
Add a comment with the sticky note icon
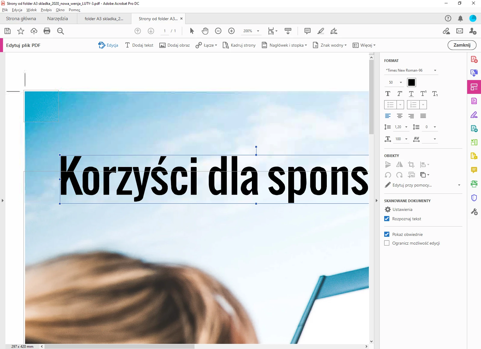click(x=307, y=31)
